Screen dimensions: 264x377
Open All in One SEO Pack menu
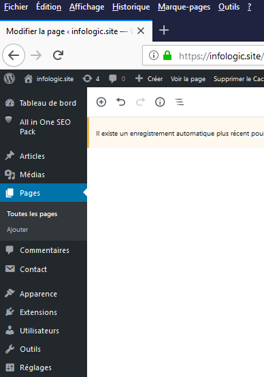[x=44, y=127]
